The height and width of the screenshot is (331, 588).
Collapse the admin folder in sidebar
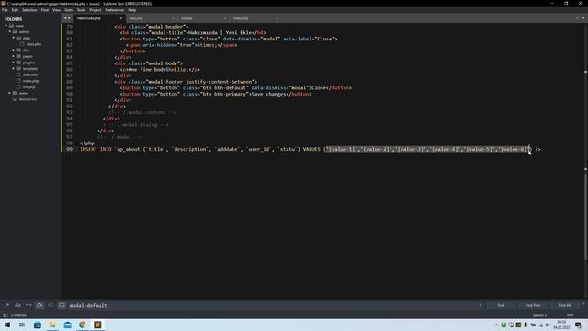tap(10, 32)
